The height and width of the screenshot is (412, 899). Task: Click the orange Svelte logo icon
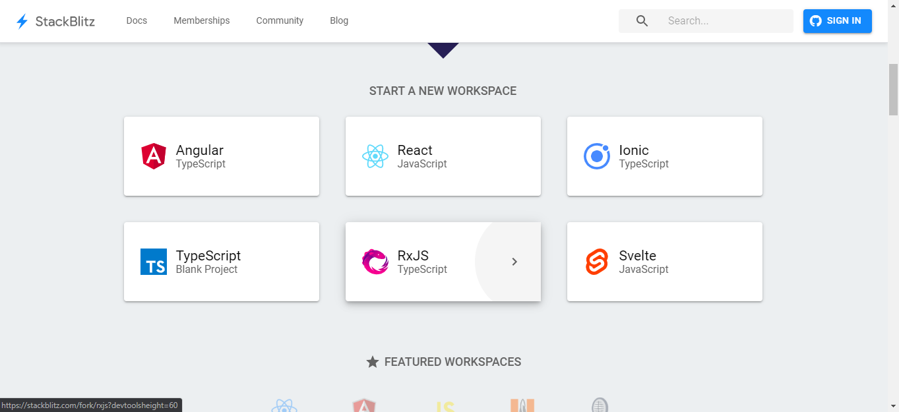(x=596, y=262)
